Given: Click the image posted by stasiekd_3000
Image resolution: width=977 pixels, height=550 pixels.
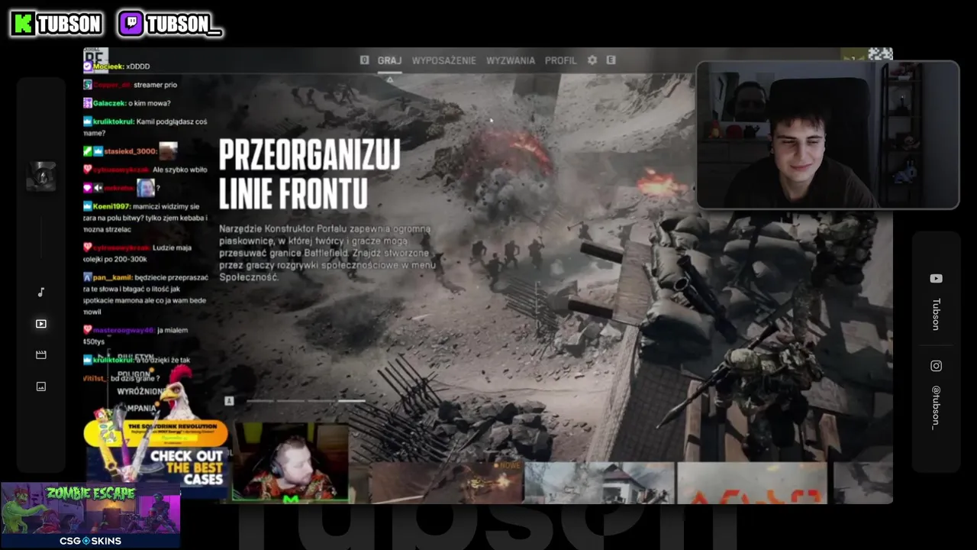Looking at the screenshot, I should pyautogui.click(x=168, y=150).
